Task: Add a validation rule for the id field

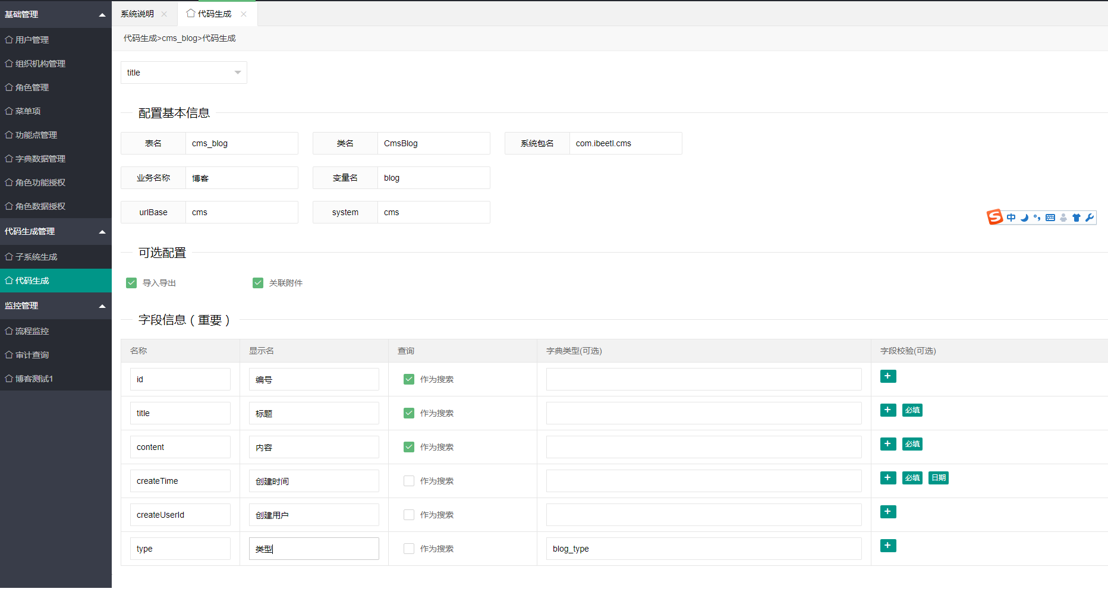Action: tap(888, 376)
